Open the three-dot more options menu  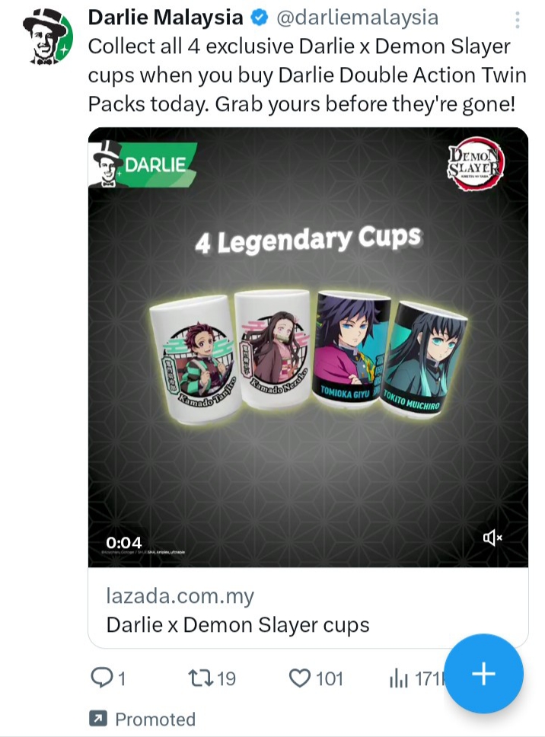pos(518,20)
